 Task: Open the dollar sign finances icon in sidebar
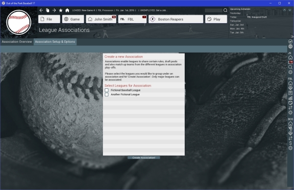(290, 143)
